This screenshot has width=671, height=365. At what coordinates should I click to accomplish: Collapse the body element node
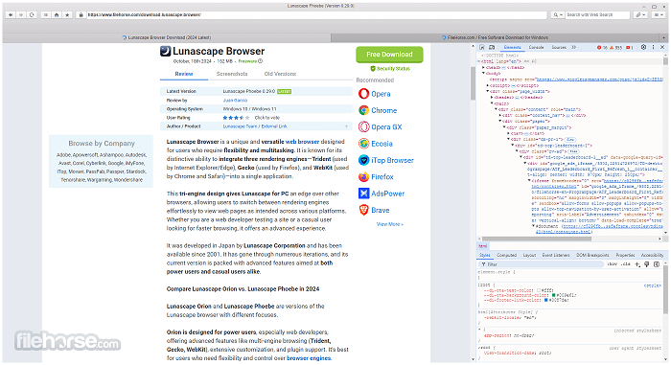point(483,74)
